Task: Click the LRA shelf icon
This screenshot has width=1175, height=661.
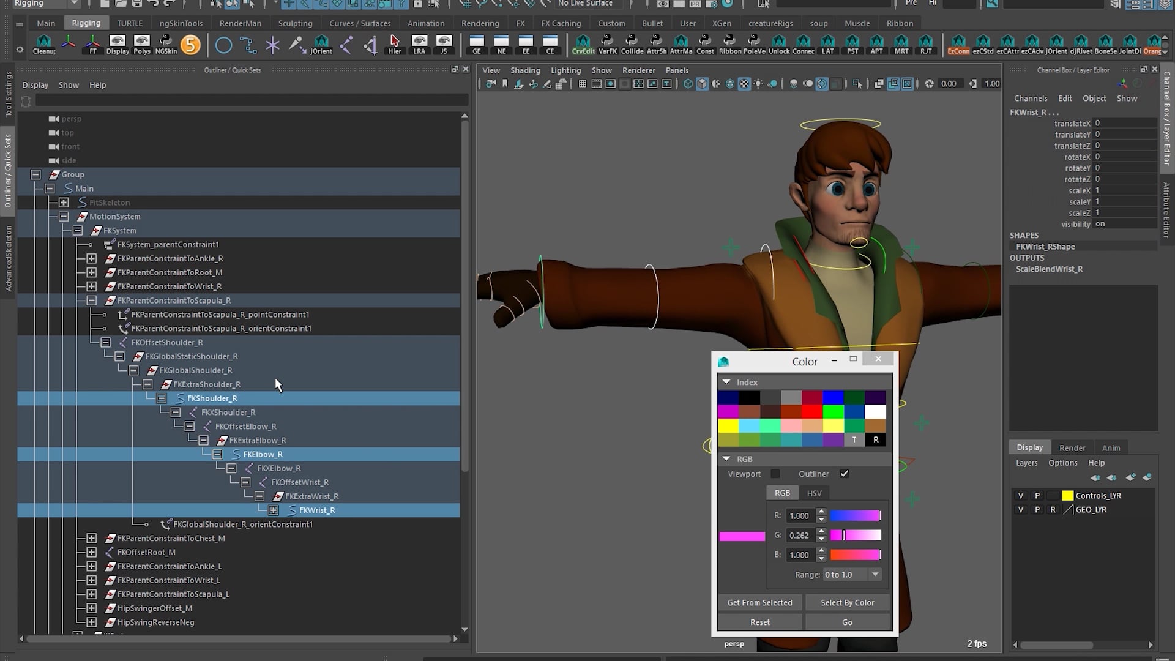Action: (419, 44)
